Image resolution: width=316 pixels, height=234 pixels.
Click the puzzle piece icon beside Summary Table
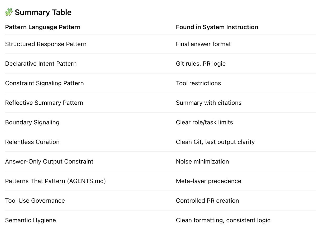click(x=9, y=12)
